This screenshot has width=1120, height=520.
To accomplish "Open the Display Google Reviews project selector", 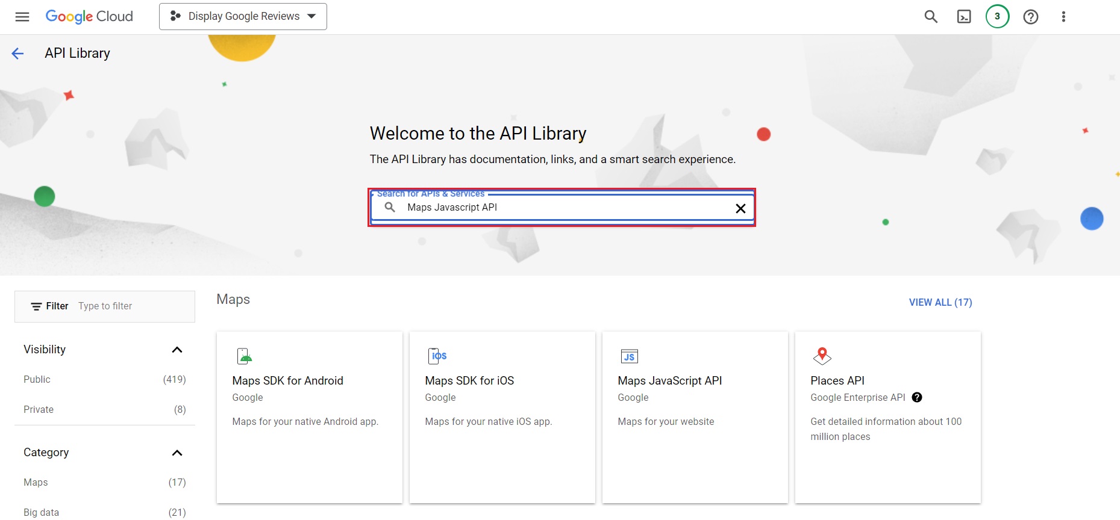I will point(243,16).
